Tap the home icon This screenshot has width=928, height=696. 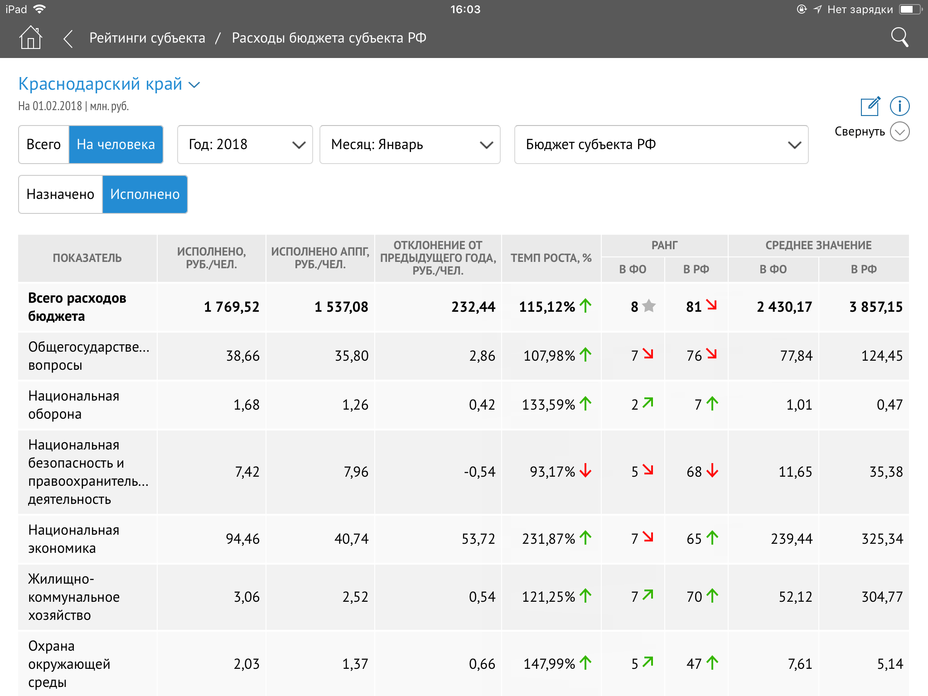coord(30,38)
